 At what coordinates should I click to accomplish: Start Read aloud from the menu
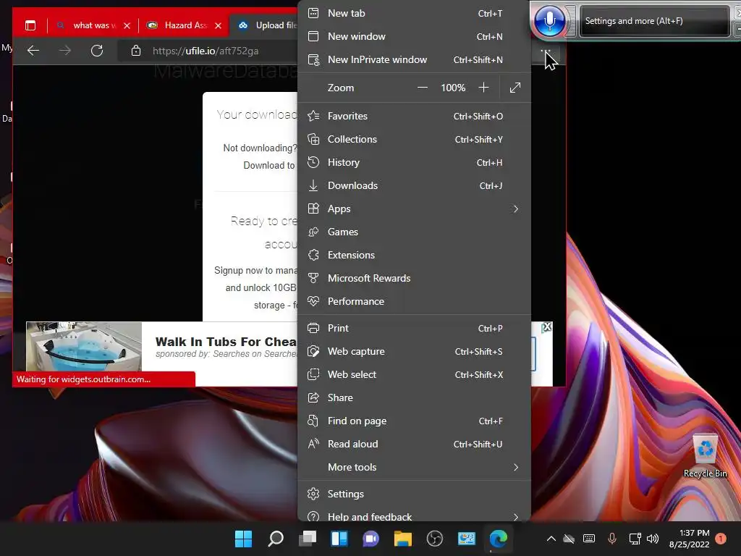tap(414, 444)
